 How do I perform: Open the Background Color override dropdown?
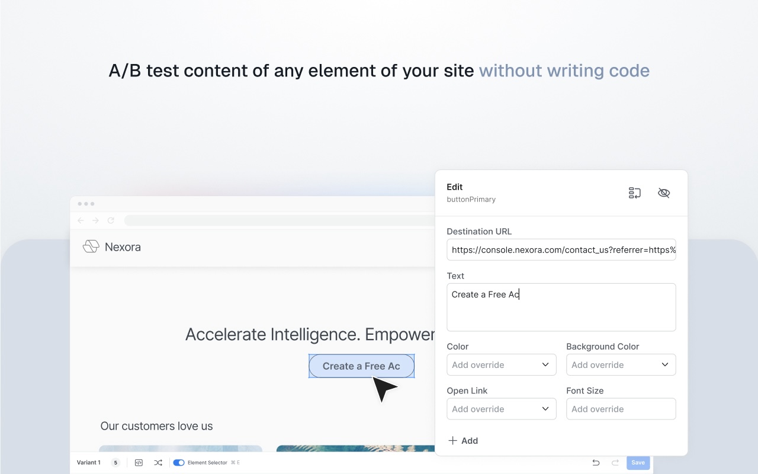click(x=621, y=365)
